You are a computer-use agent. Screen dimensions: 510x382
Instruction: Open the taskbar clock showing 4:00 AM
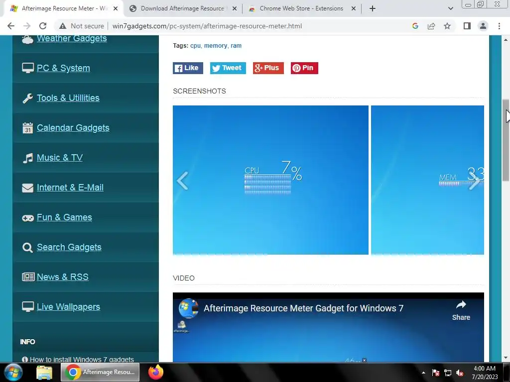485,373
